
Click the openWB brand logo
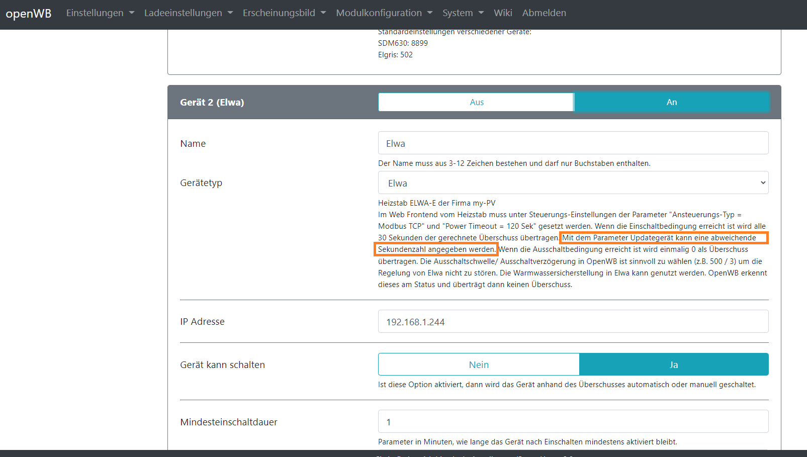[29, 14]
